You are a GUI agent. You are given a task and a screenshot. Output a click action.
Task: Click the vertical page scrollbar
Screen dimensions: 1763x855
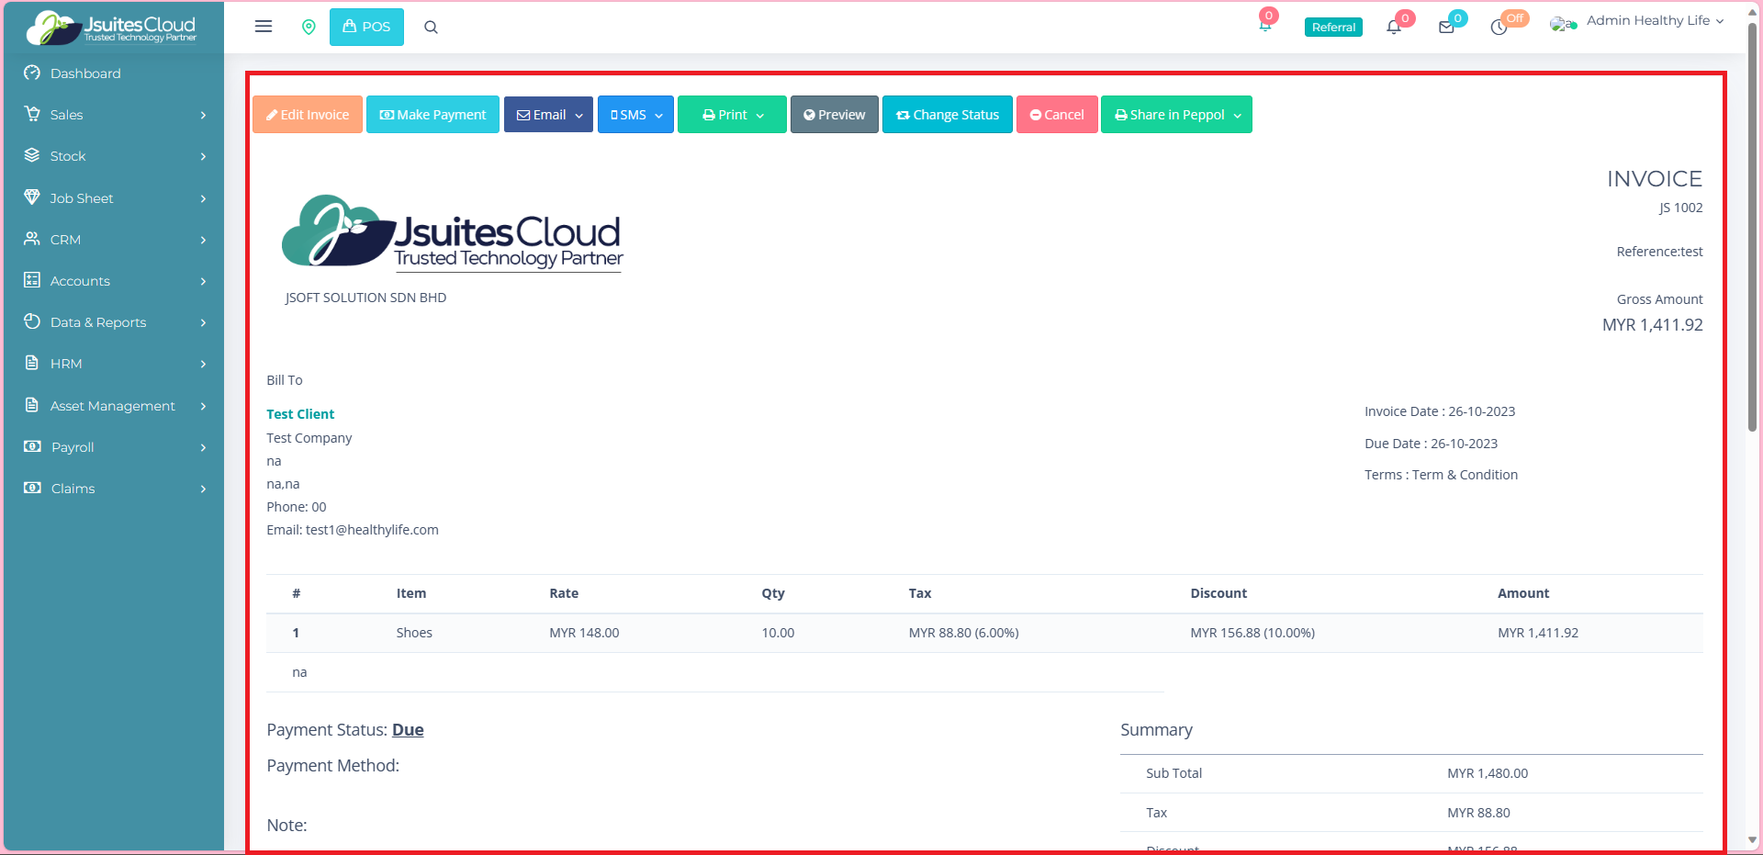click(1752, 230)
